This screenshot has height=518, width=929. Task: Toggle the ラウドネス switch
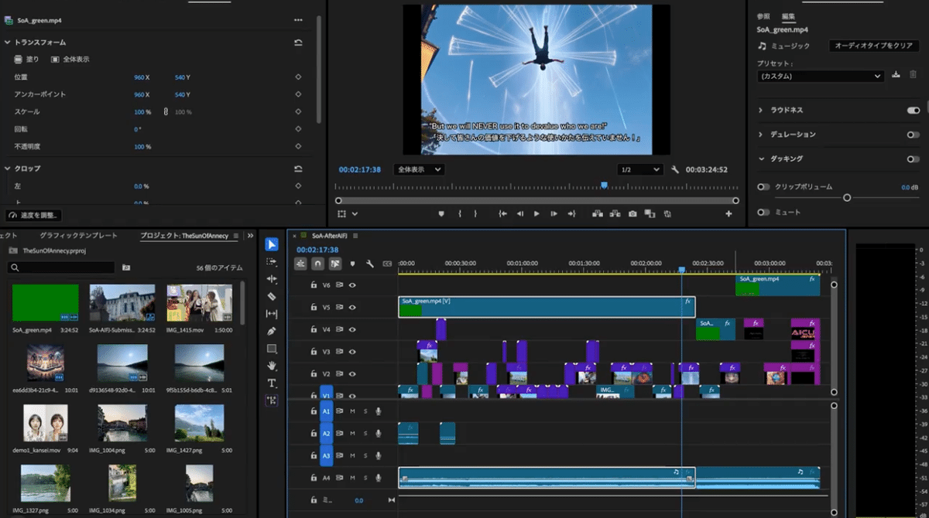click(914, 111)
